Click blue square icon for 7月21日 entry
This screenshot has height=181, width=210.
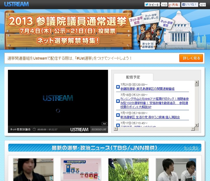(118, 87)
